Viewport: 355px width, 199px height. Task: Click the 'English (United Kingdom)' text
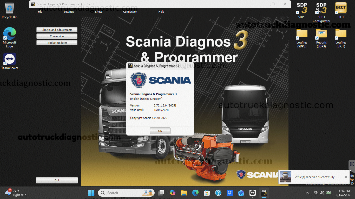(146, 99)
